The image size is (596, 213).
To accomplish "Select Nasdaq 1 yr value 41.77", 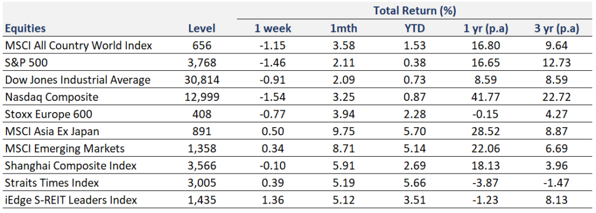I will click(x=486, y=97).
